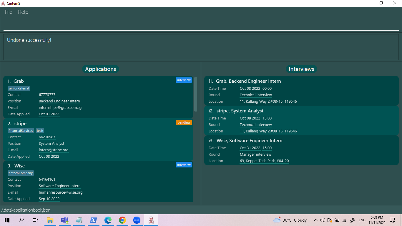Screen dimensions: 402x226
Task: Click i1 location Kallang Way address
Action: 268,102
